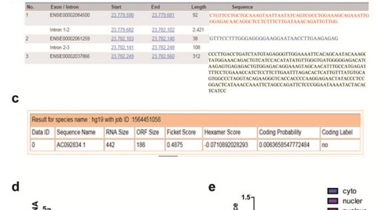
Task: Click the purple nucler legend swatch
Action: 333,201
